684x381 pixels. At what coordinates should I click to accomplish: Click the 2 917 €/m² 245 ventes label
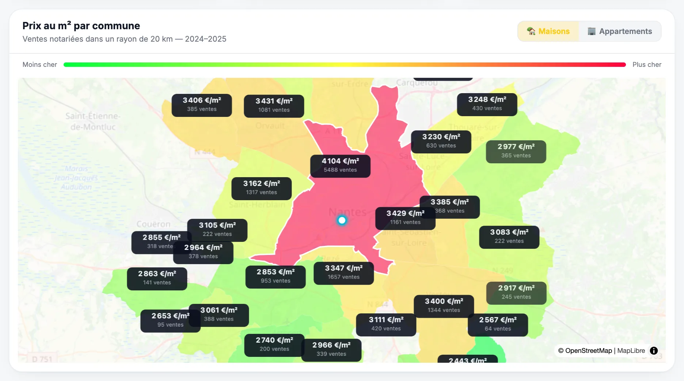[x=516, y=293]
